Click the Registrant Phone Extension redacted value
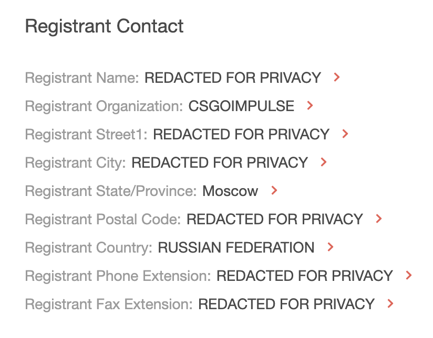 (305, 276)
